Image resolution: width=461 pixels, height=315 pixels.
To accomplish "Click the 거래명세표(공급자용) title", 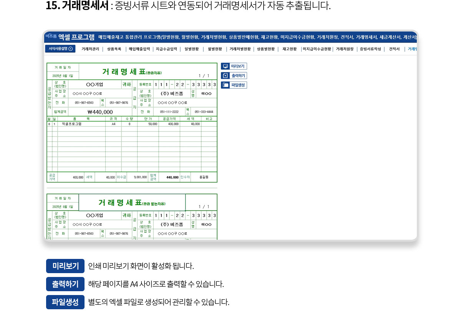I will pyautogui.click(x=132, y=72).
